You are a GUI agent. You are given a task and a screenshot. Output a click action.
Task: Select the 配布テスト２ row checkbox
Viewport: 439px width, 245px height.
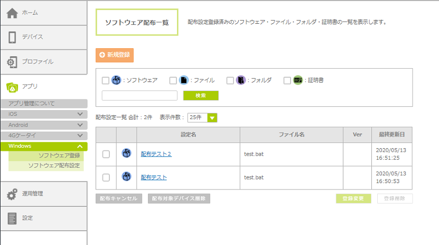click(106, 154)
